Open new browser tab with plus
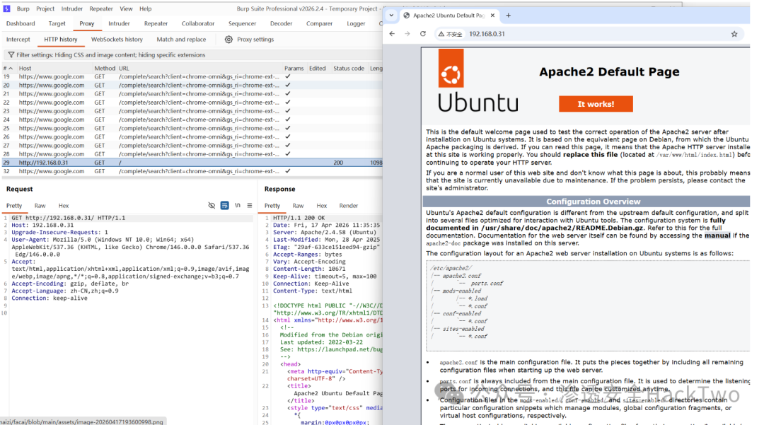The width and height of the screenshot is (764, 425). (508, 16)
